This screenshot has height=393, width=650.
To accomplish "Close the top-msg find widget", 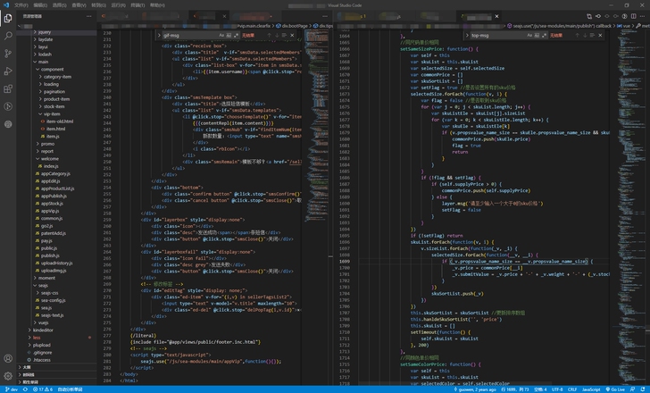I will tap(600, 35).
